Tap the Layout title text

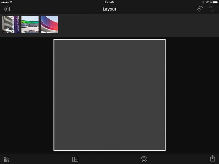point(109,9)
